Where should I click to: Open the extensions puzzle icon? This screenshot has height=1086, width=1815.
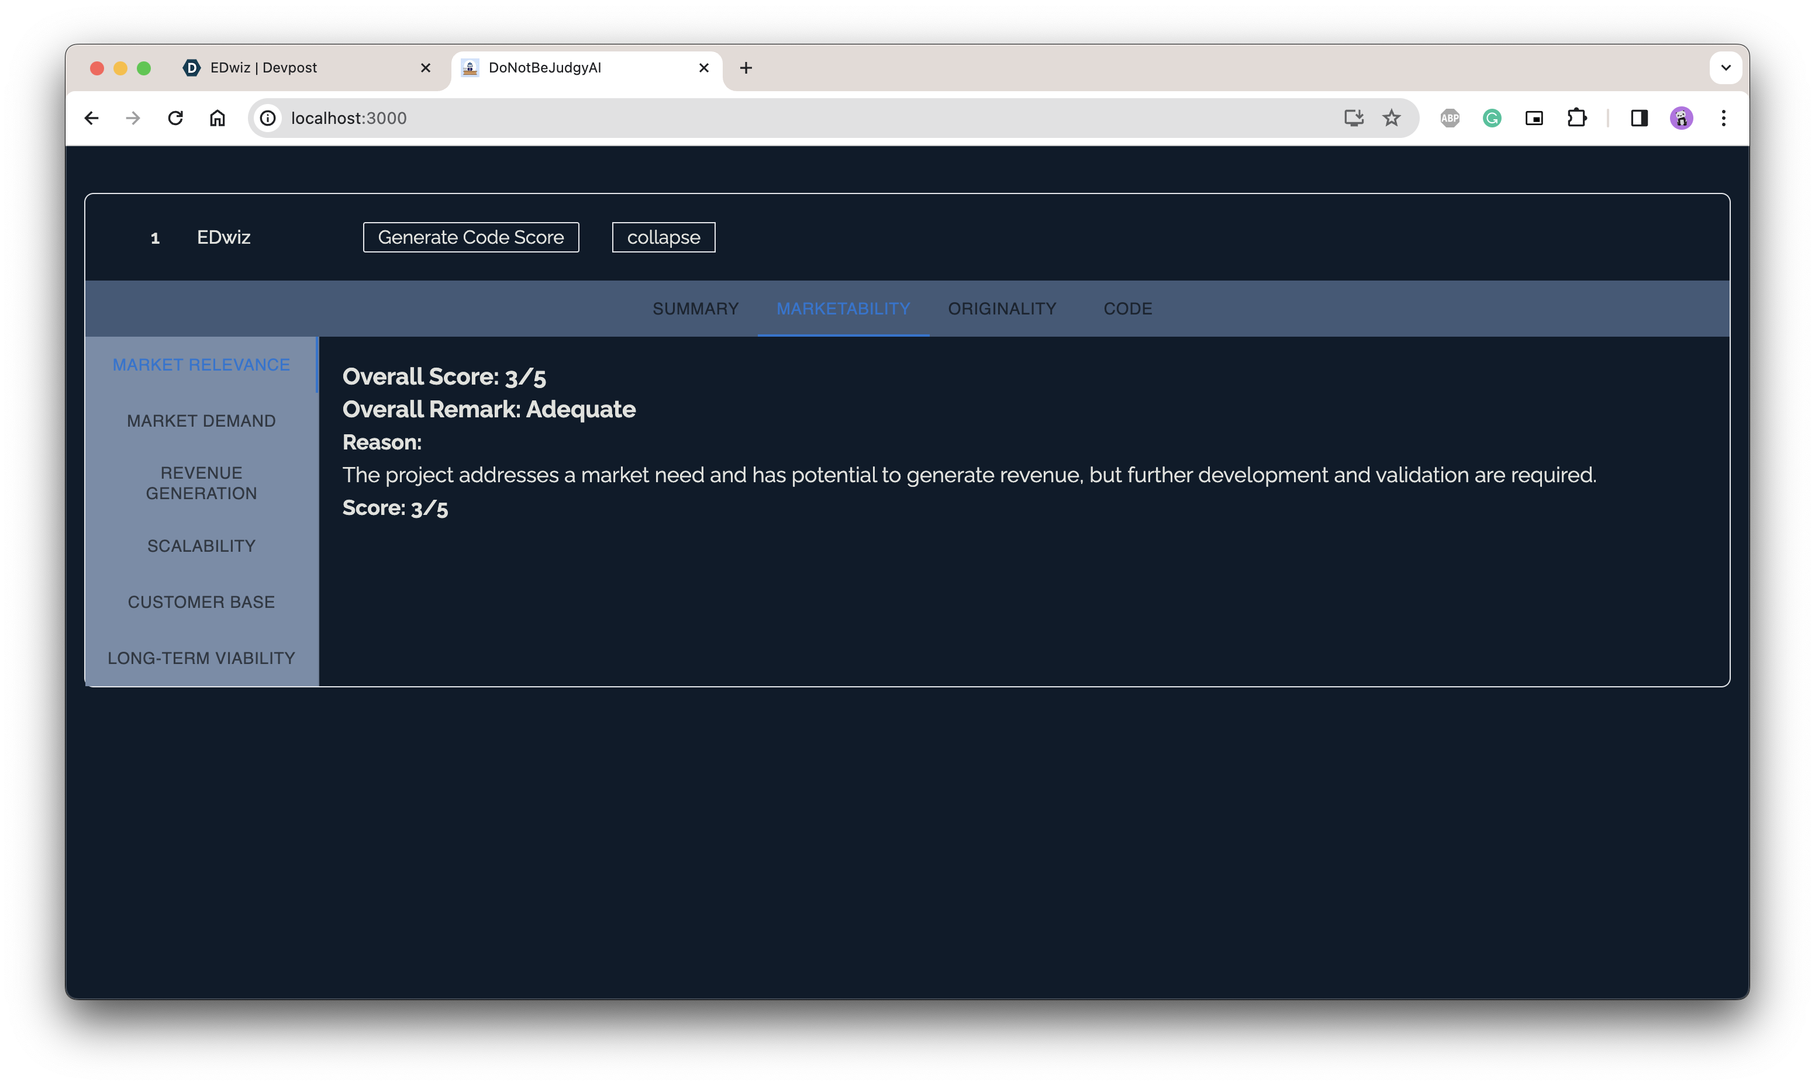pos(1576,118)
